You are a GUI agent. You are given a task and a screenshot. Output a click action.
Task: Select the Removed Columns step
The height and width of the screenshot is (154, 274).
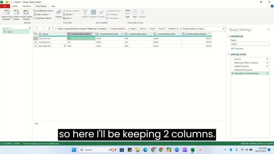click(243, 70)
